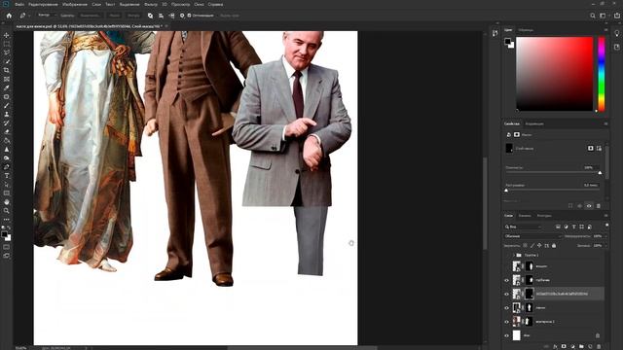The height and width of the screenshot is (350, 623).
Task: Click add layer style fx icon
Action: [555, 346]
